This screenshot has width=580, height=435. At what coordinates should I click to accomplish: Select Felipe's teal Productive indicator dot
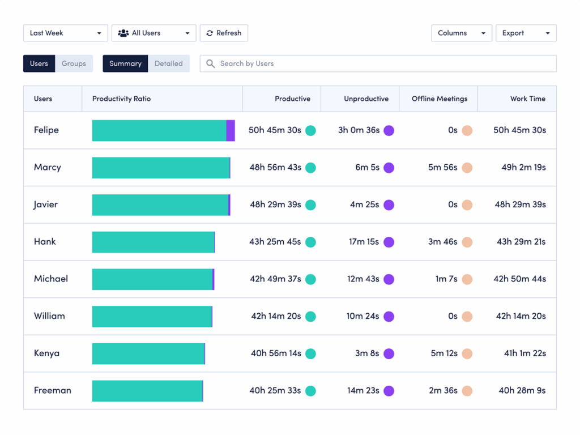pos(310,130)
